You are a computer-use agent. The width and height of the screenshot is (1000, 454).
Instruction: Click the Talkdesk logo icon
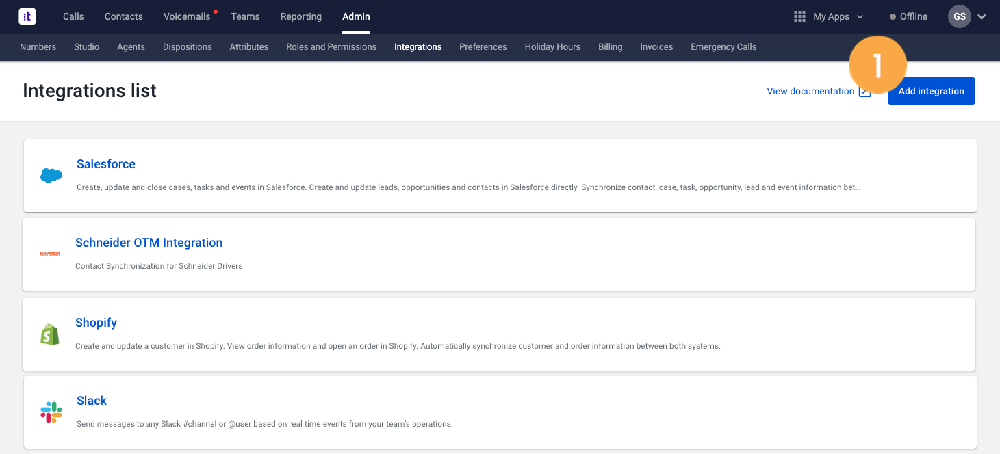tap(27, 16)
